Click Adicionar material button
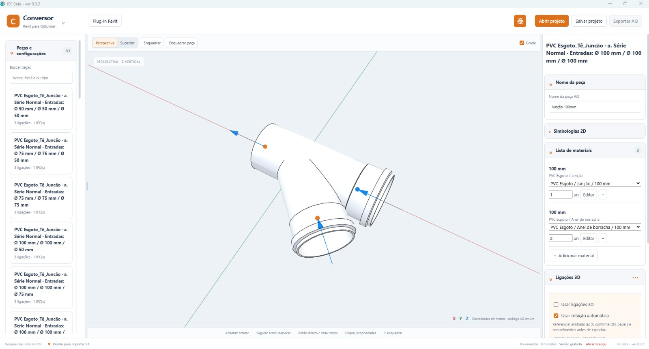 (x=573, y=256)
